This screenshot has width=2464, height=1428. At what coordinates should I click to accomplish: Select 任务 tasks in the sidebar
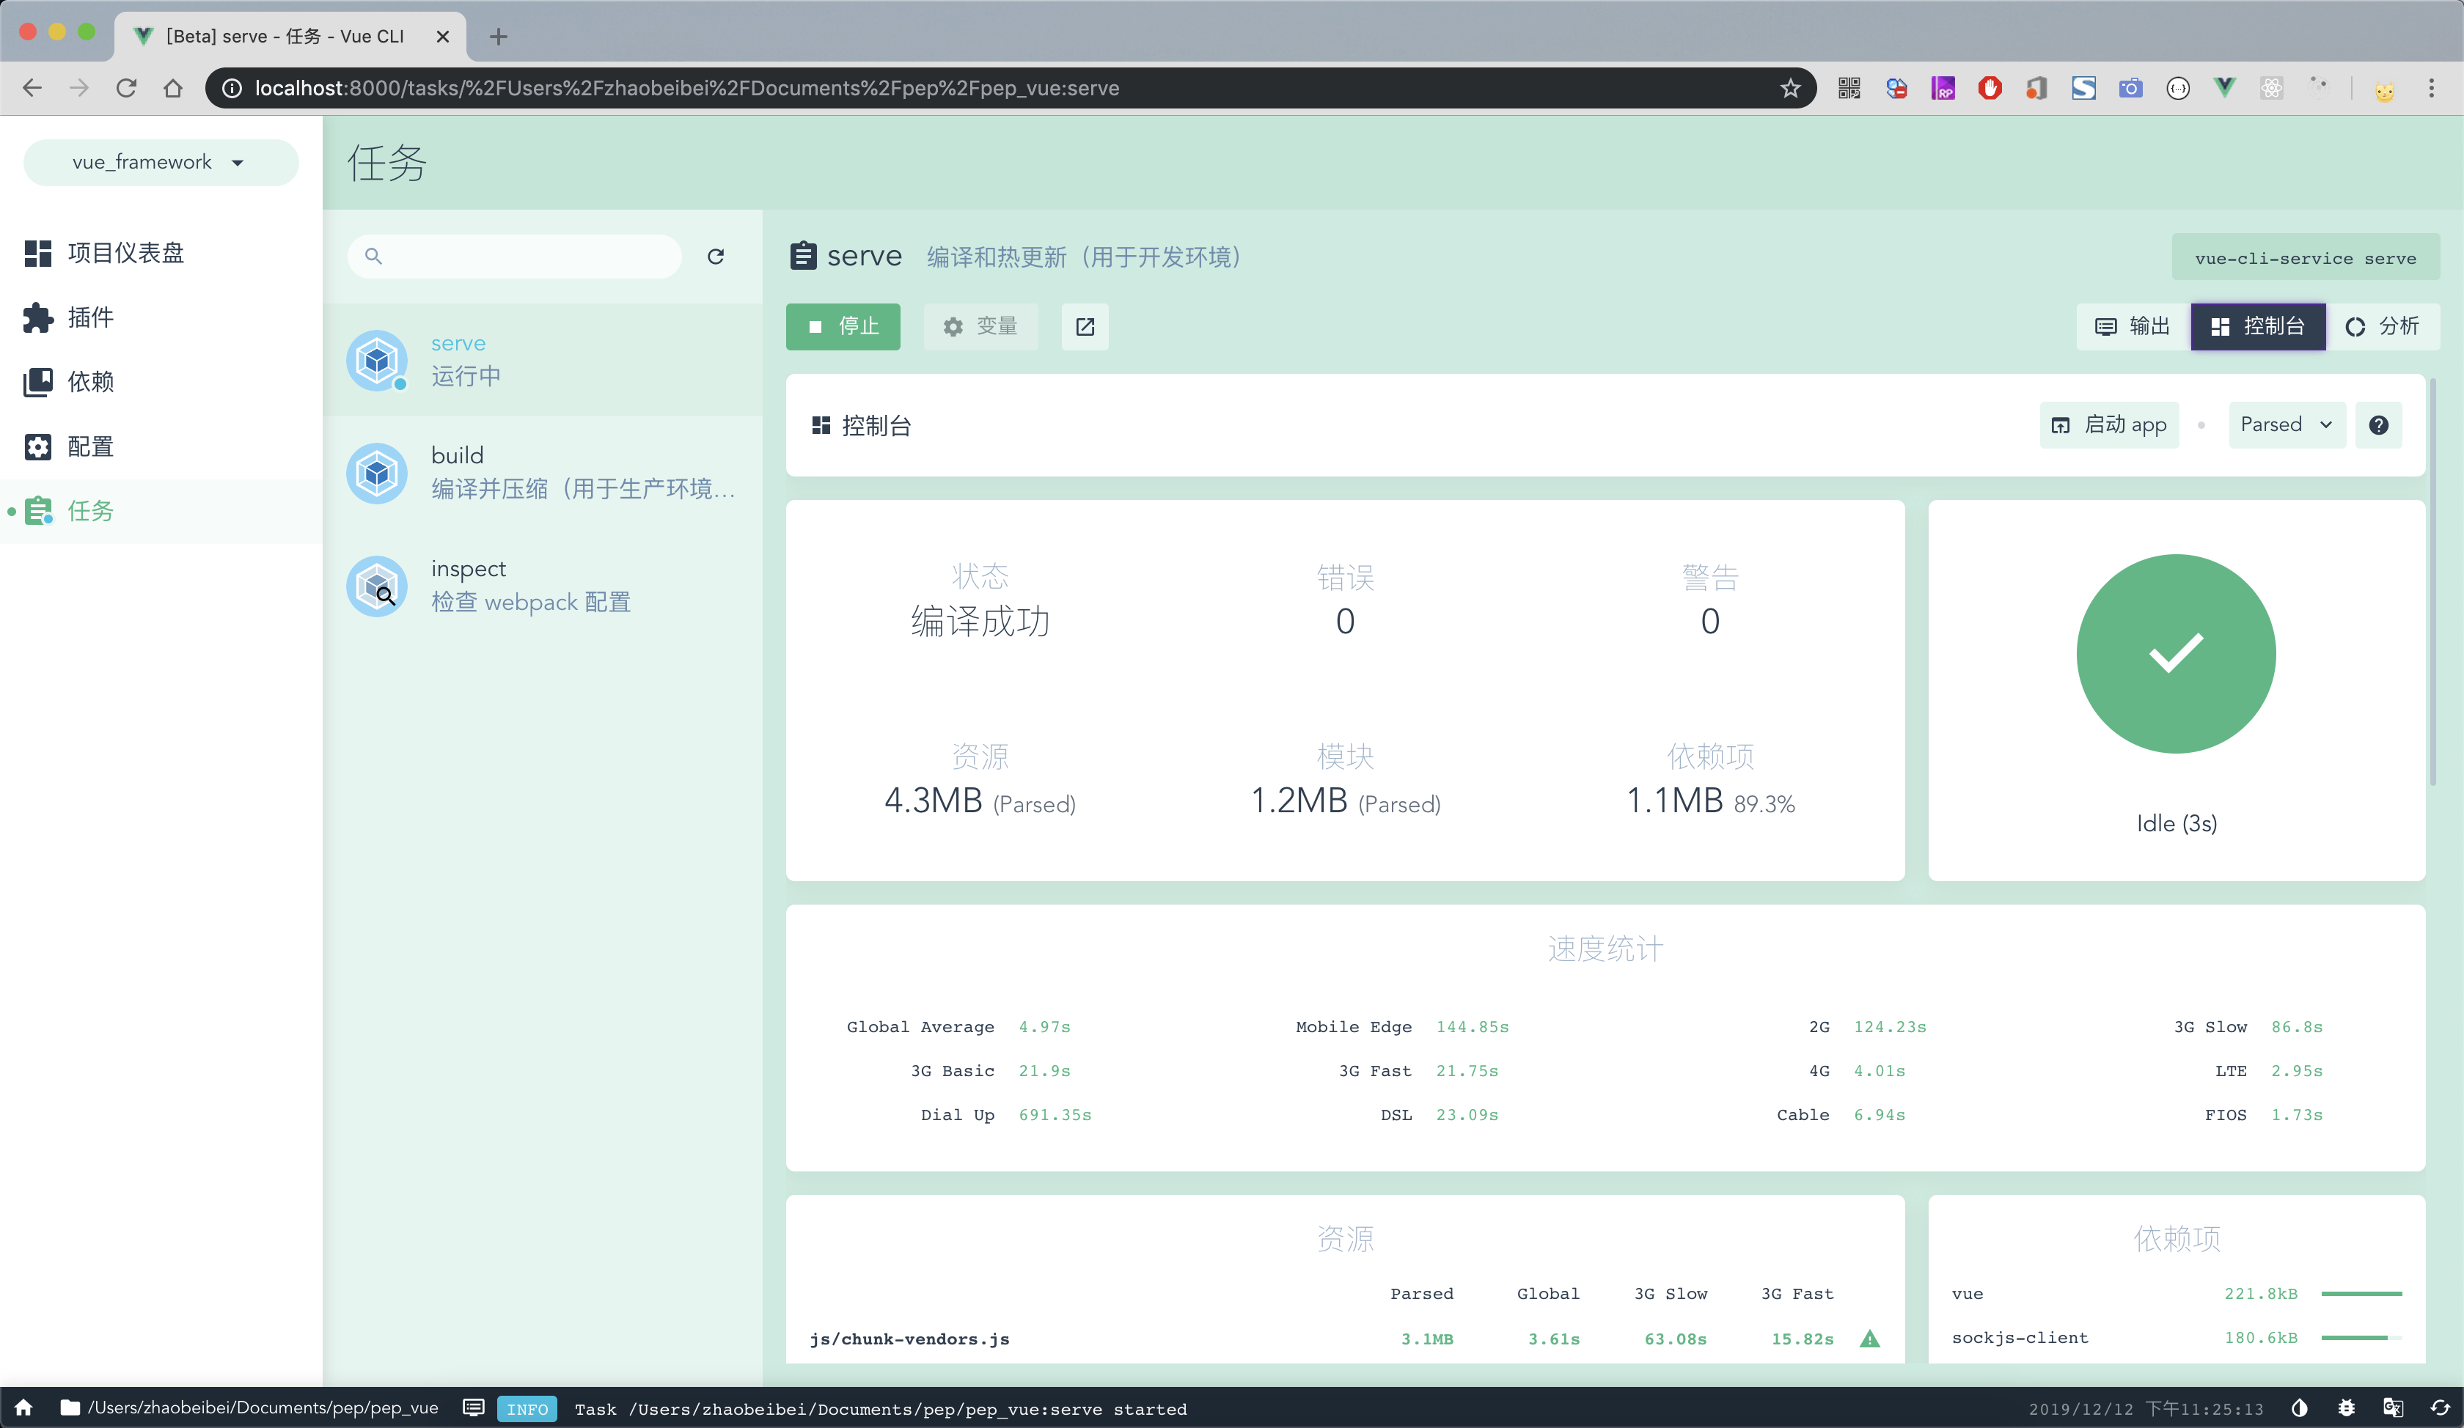pyautogui.click(x=161, y=511)
